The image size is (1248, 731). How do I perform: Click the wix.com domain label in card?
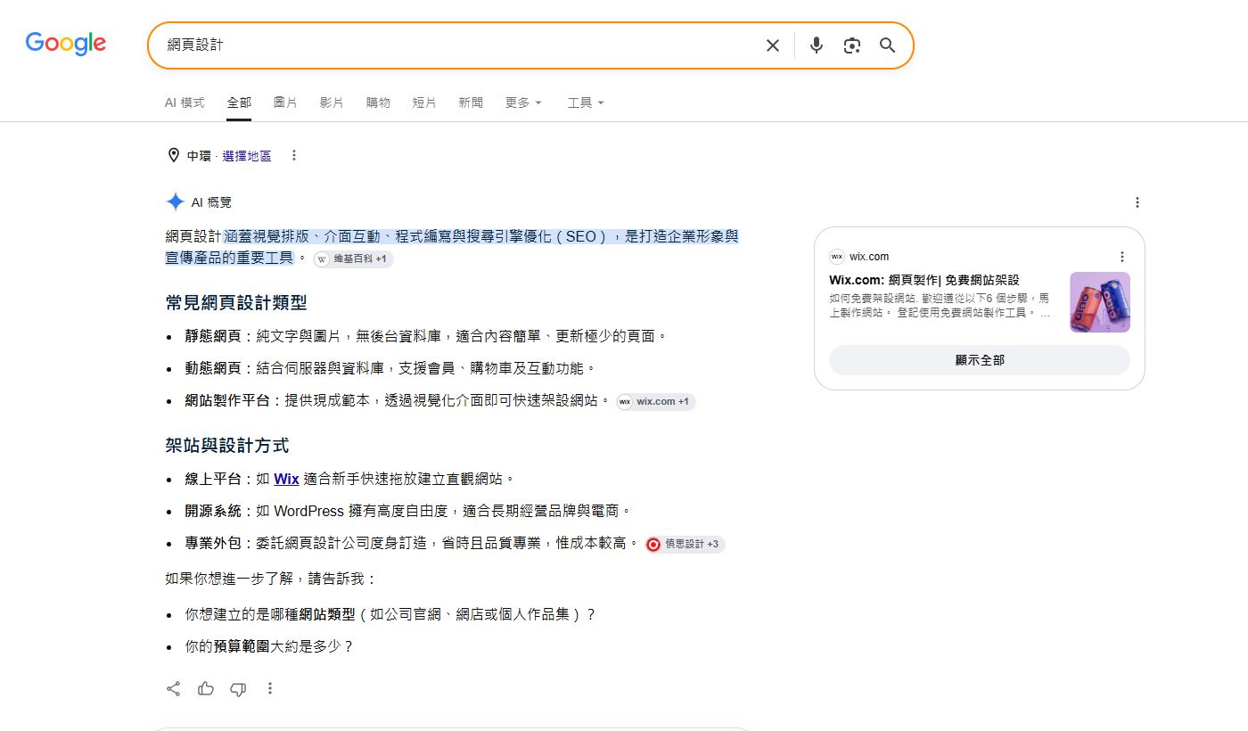click(869, 257)
